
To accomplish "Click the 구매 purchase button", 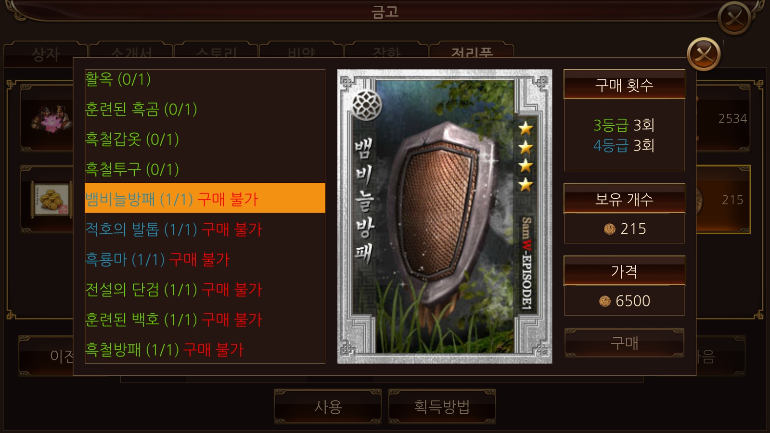I will [x=624, y=343].
